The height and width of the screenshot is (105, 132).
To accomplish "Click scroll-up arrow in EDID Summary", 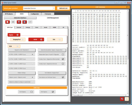I will coord(128,10).
